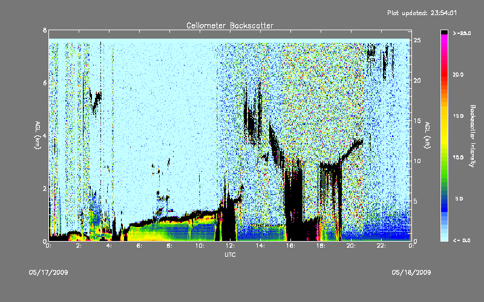The height and width of the screenshot is (302, 484).
Task: Click the 5 kft tick on right axis
Action: pos(416,201)
